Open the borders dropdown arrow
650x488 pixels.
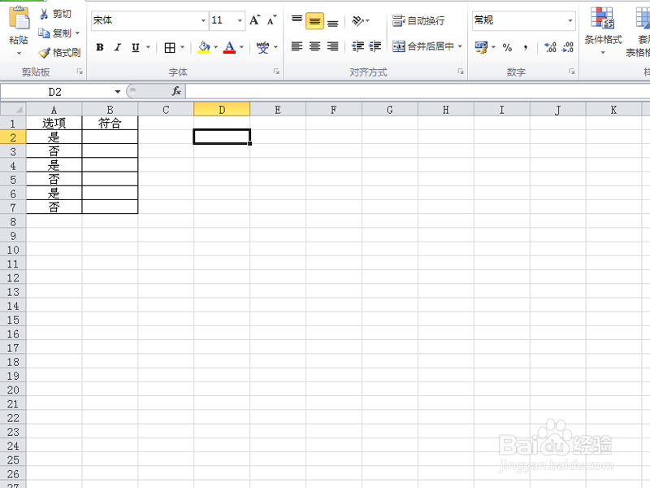point(182,47)
